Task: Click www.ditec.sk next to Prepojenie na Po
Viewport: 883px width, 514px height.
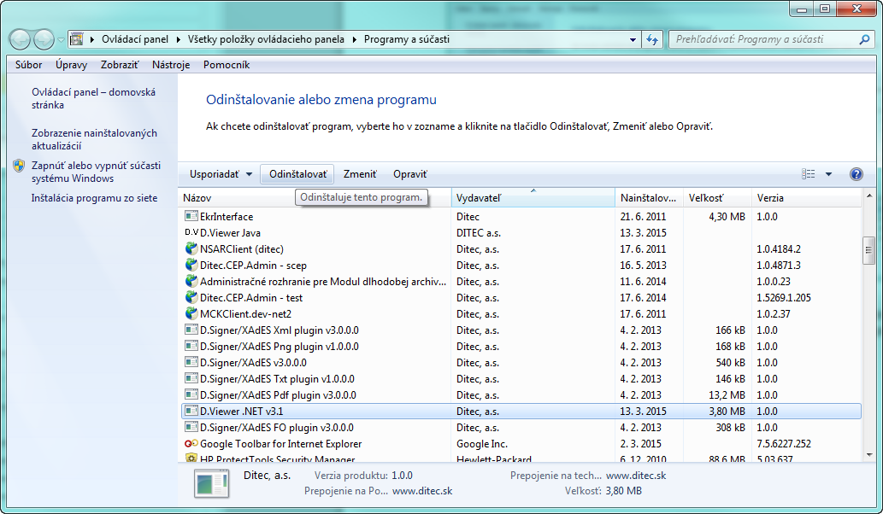Action: click(422, 491)
